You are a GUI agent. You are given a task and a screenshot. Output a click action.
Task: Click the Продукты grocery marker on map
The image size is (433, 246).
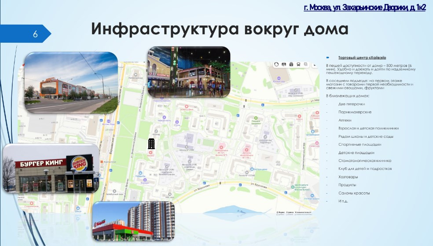point(140,173)
